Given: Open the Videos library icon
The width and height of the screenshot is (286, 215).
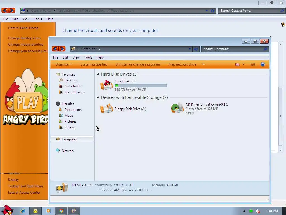Looking at the screenshot, I should (61, 127).
